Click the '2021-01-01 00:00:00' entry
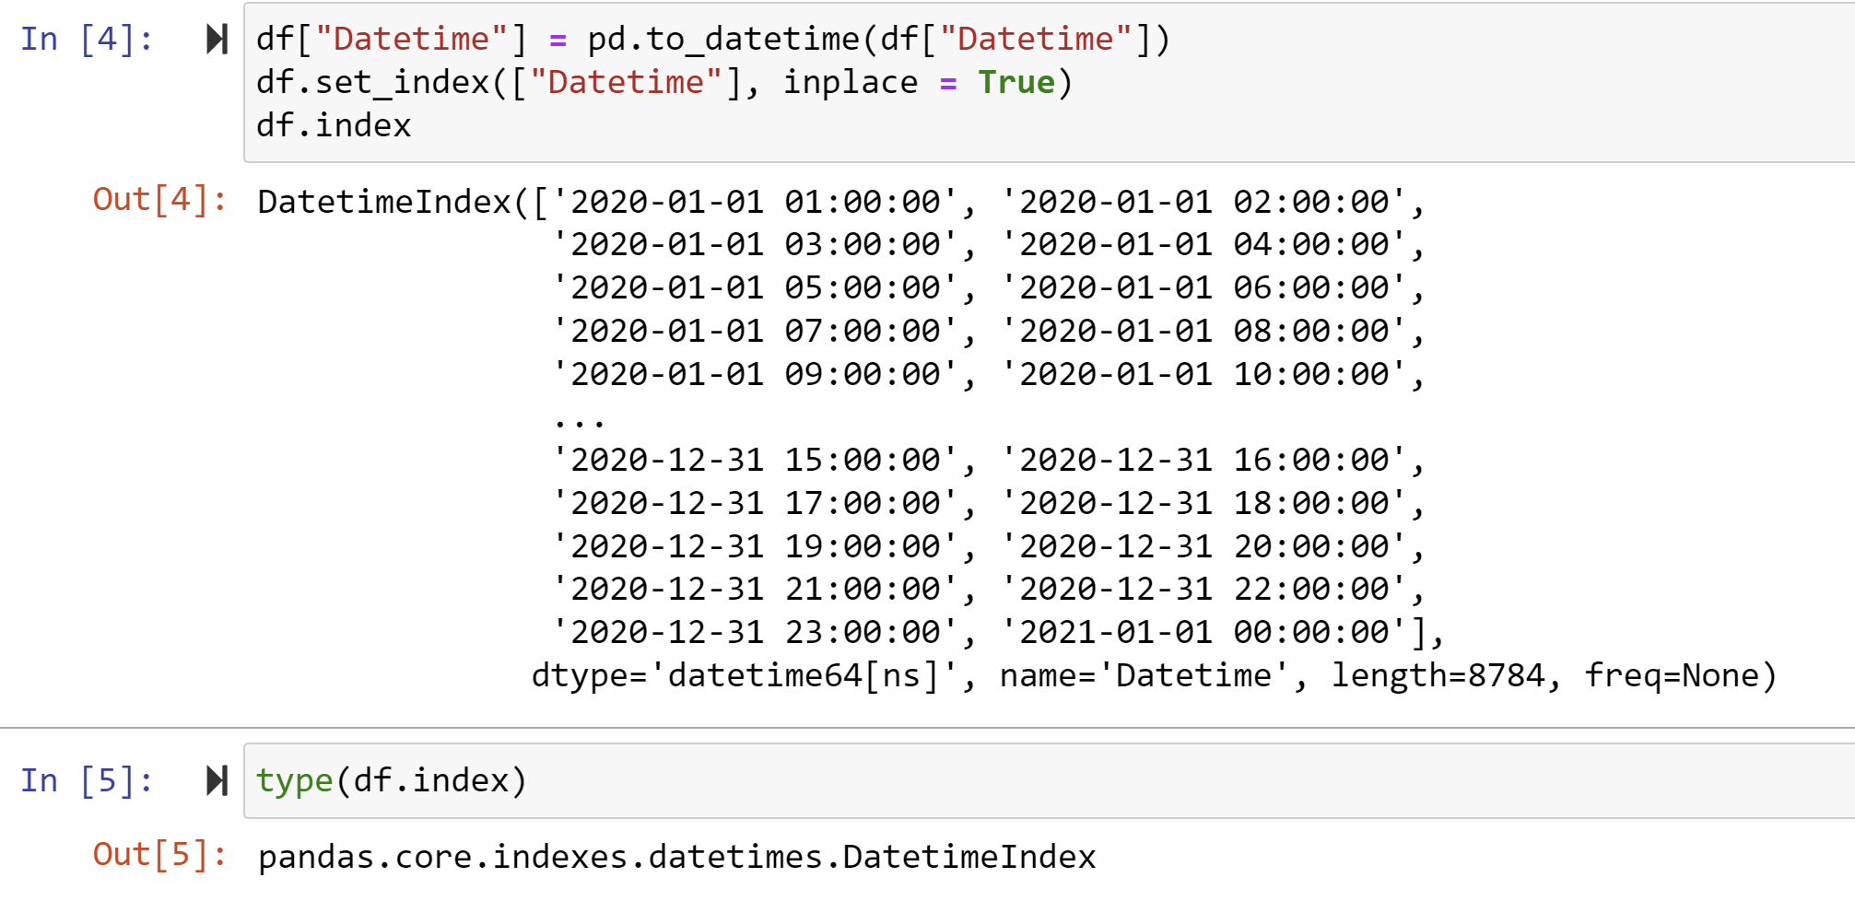This screenshot has width=1855, height=901. point(1205,632)
